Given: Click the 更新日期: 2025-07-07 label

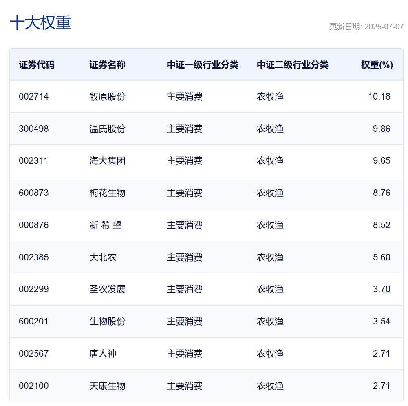Looking at the screenshot, I should point(366,27).
